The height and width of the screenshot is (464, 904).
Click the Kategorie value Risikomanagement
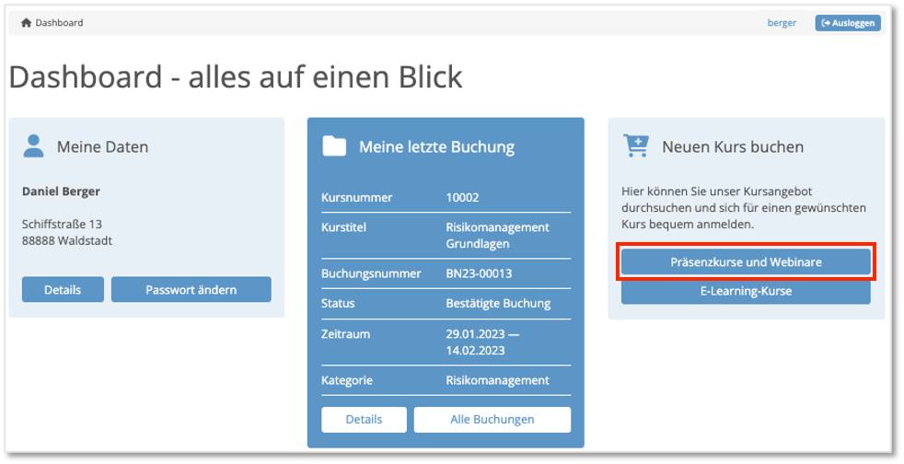tap(497, 380)
